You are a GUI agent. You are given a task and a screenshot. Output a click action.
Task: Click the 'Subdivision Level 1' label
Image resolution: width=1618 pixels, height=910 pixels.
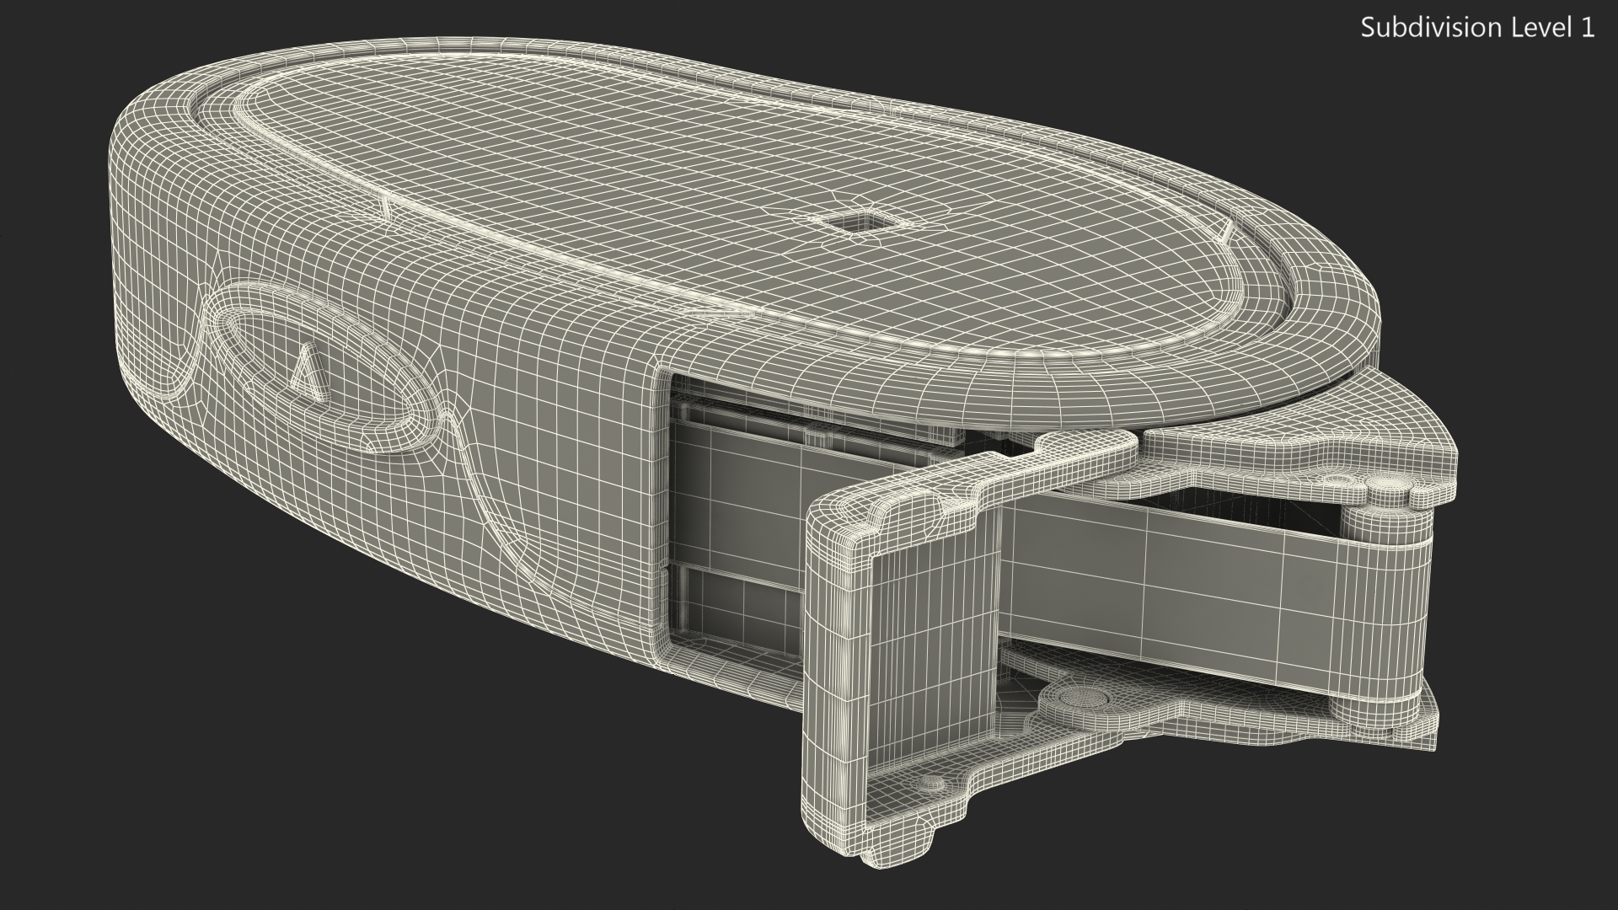pyautogui.click(x=1478, y=28)
